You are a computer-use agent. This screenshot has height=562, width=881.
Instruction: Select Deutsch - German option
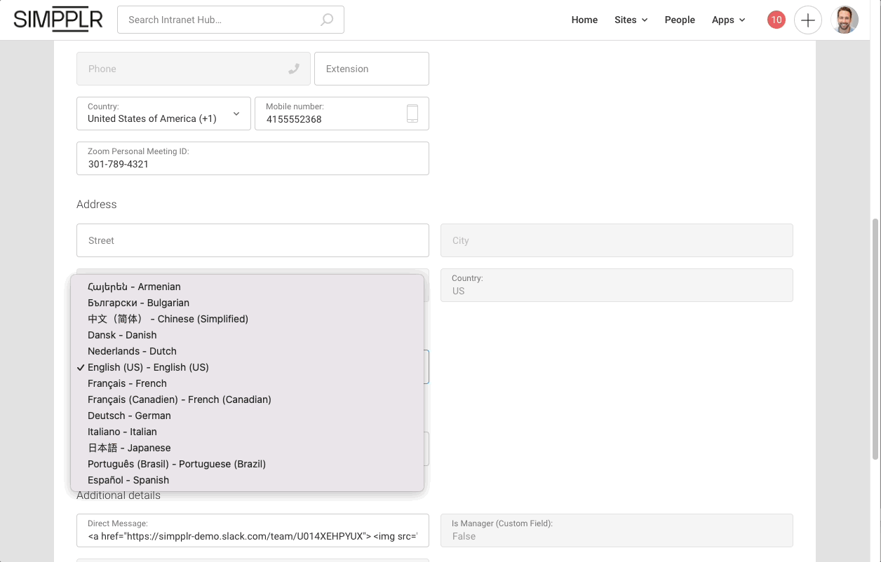pyautogui.click(x=248, y=416)
